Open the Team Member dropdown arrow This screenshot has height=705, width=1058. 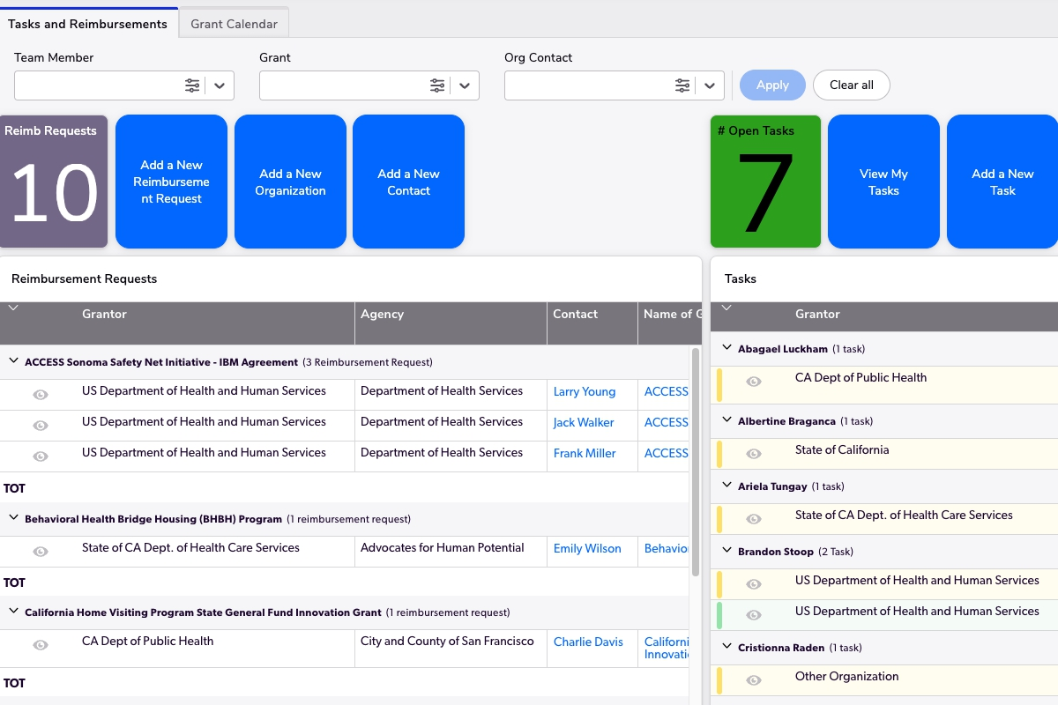point(220,85)
